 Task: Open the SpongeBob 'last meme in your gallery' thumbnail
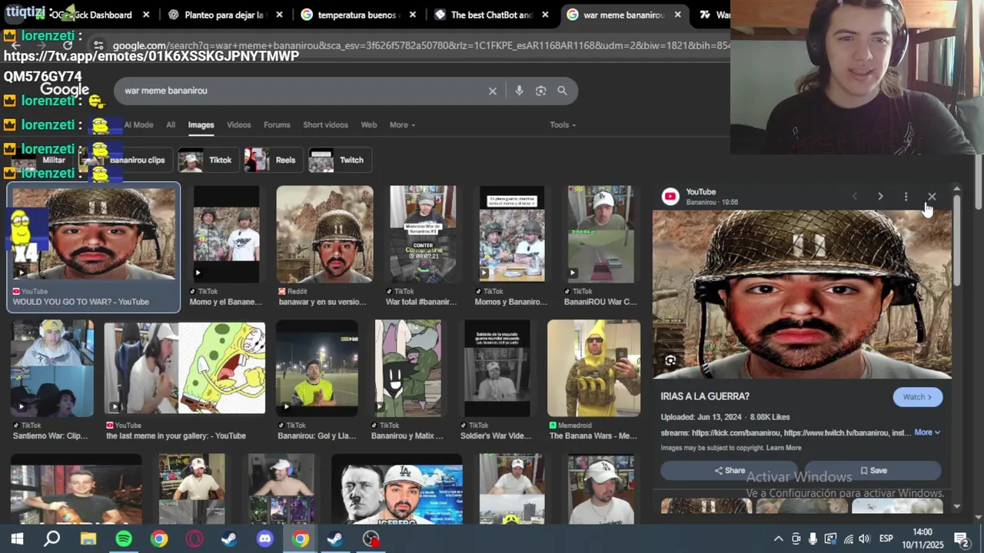(184, 368)
